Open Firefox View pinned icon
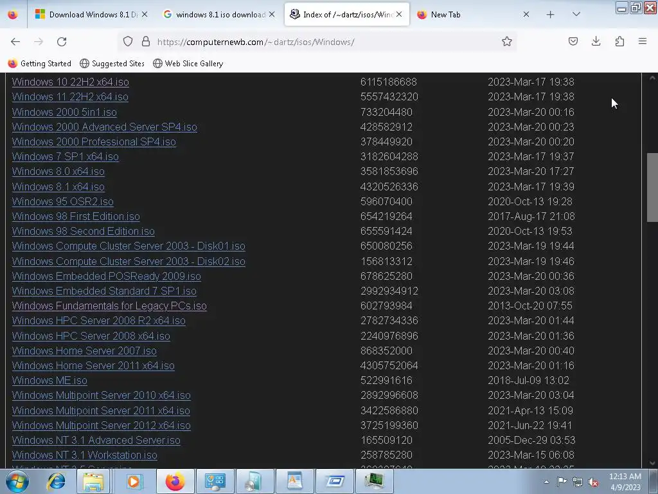Image resolution: width=658 pixels, height=494 pixels. [13, 15]
